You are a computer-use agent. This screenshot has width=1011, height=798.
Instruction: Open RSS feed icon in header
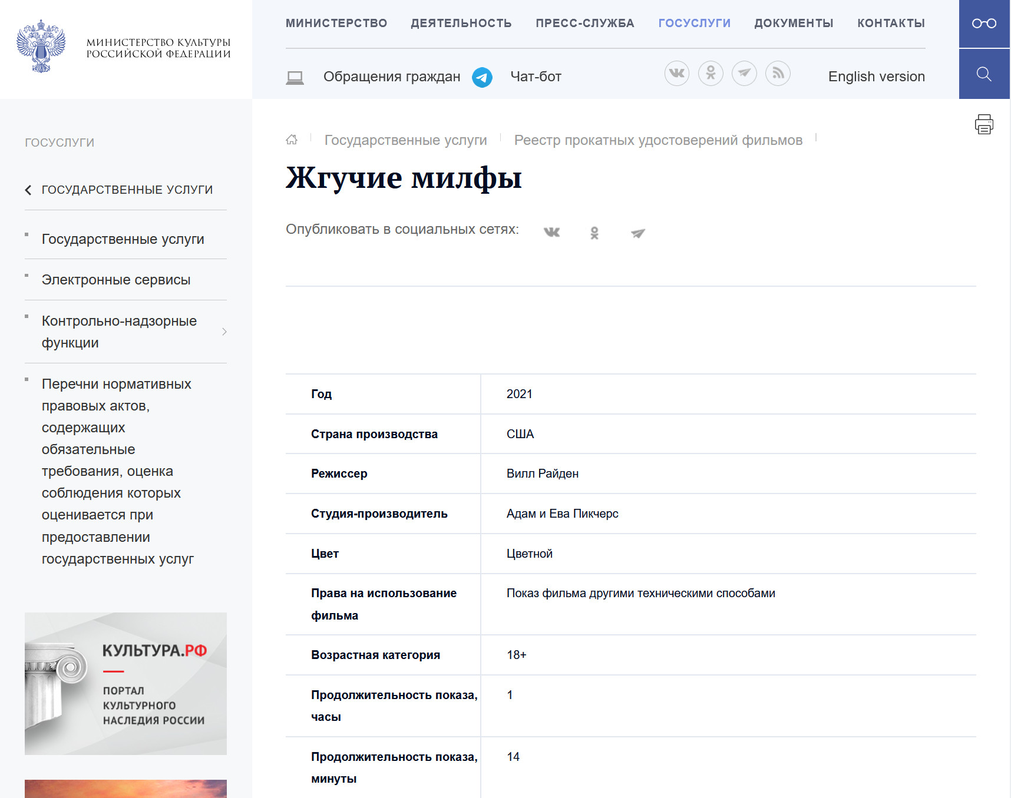tap(778, 74)
